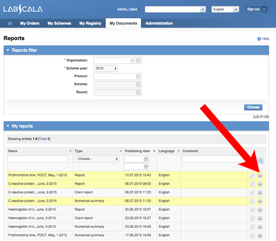Screen dimensions: 276x241
Task: Open the report published 10.07.2015 12:43
Action: 260,175
